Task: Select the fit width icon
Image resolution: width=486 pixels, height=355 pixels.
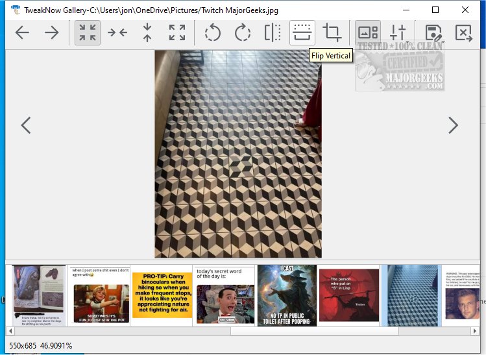Action: pos(117,33)
